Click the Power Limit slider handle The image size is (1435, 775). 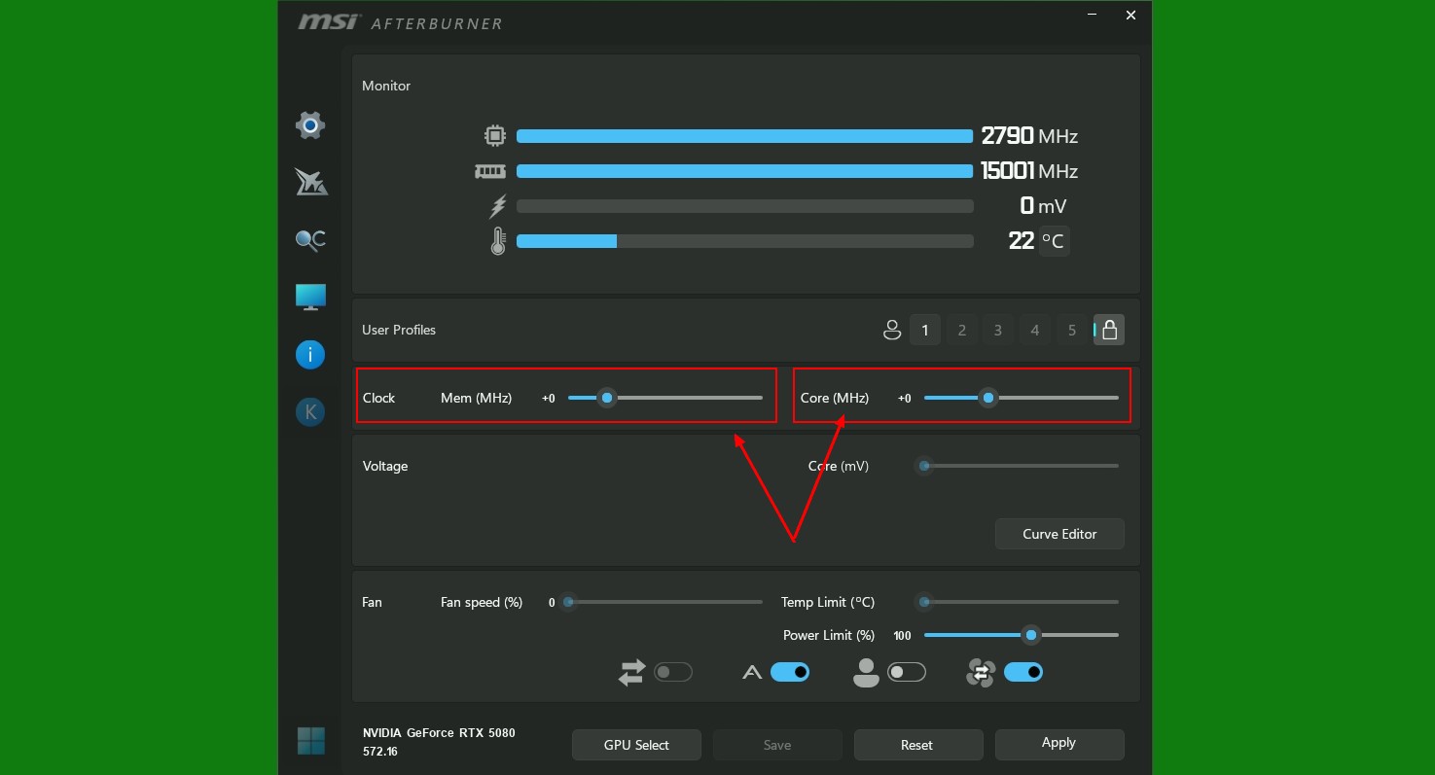1031,635
